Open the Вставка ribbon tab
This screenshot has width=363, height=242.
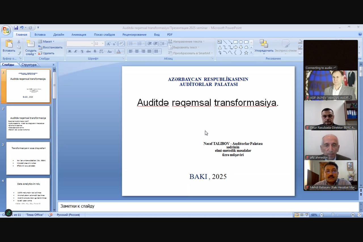40,35
